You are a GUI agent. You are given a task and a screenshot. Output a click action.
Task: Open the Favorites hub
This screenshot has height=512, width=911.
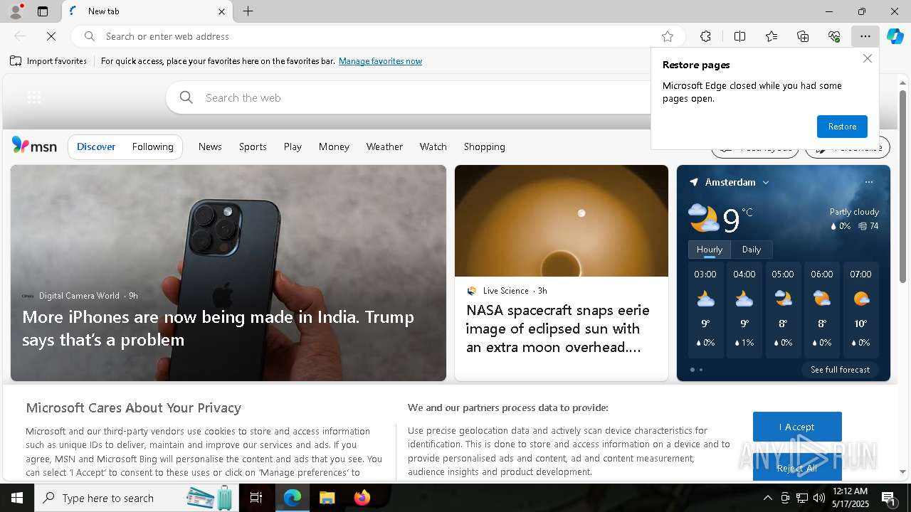pos(772,36)
